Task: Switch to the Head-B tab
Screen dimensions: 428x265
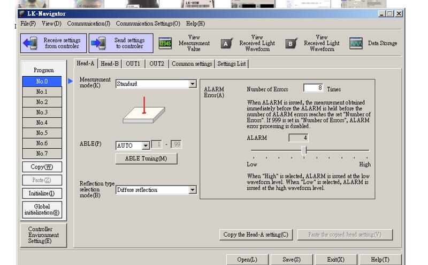Action: [110, 63]
